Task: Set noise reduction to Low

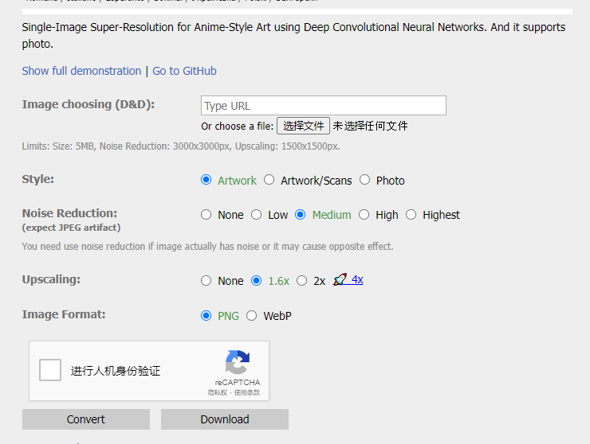Action: click(257, 214)
